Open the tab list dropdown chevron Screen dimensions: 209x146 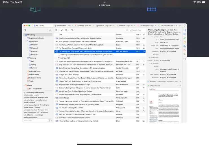pos(180,25)
